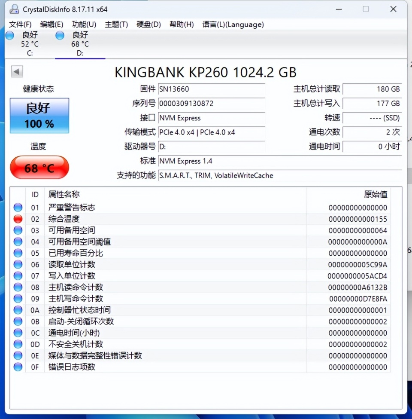Open the 文件(F) menu
The image size is (412, 419).
[x=19, y=24]
